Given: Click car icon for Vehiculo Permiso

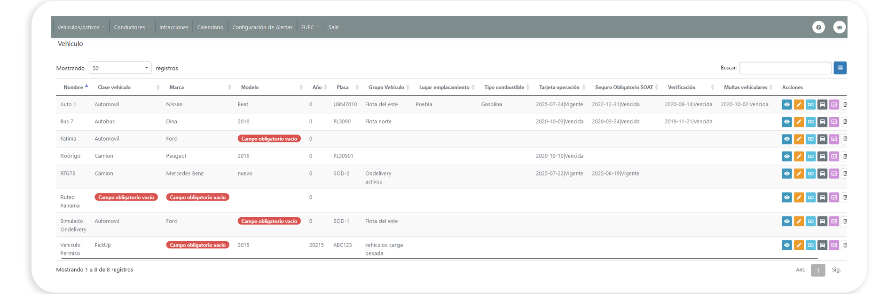Looking at the screenshot, I should coord(822,245).
